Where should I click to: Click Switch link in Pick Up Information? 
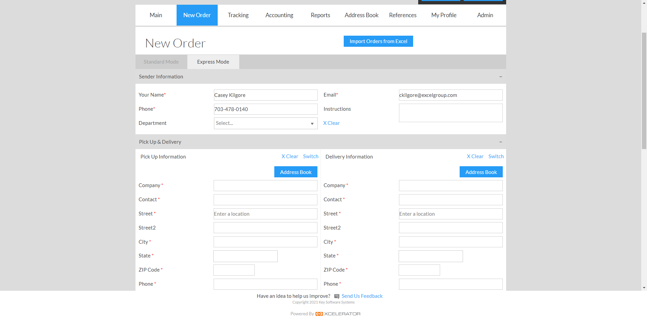[311, 156]
